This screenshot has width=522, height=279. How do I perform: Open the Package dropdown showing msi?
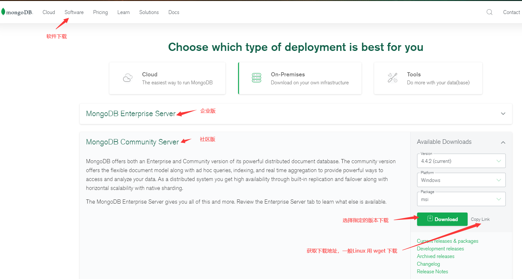(461, 199)
